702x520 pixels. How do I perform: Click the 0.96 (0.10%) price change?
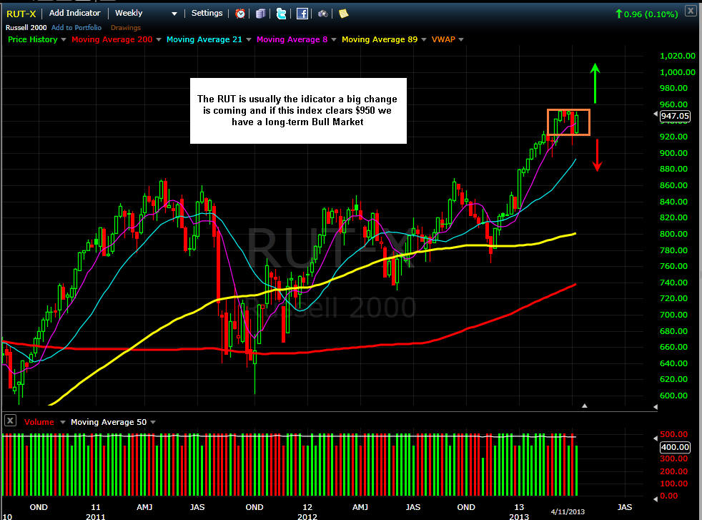coord(646,14)
